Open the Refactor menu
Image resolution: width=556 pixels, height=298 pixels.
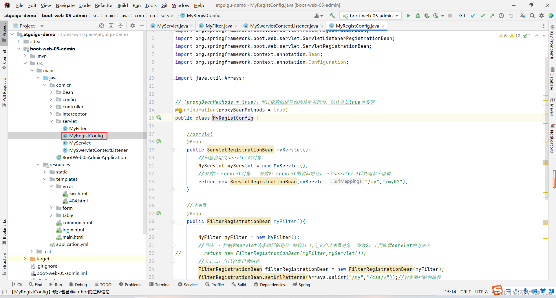click(104, 5)
